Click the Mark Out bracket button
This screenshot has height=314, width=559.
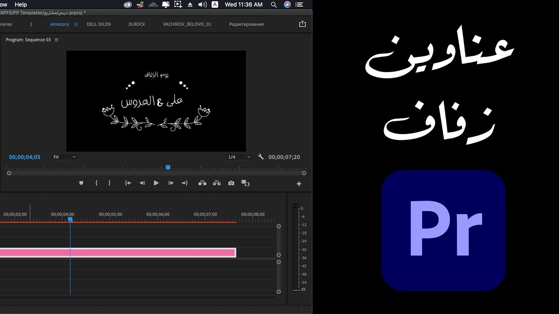[109, 183]
